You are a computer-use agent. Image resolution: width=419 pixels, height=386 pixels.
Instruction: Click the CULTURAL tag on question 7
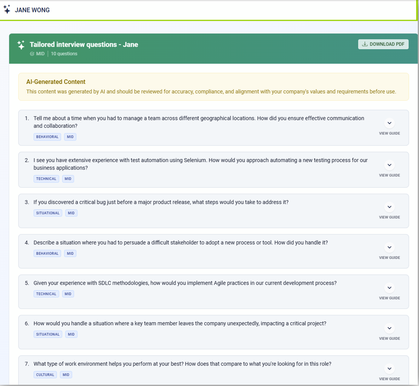pos(45,375)
